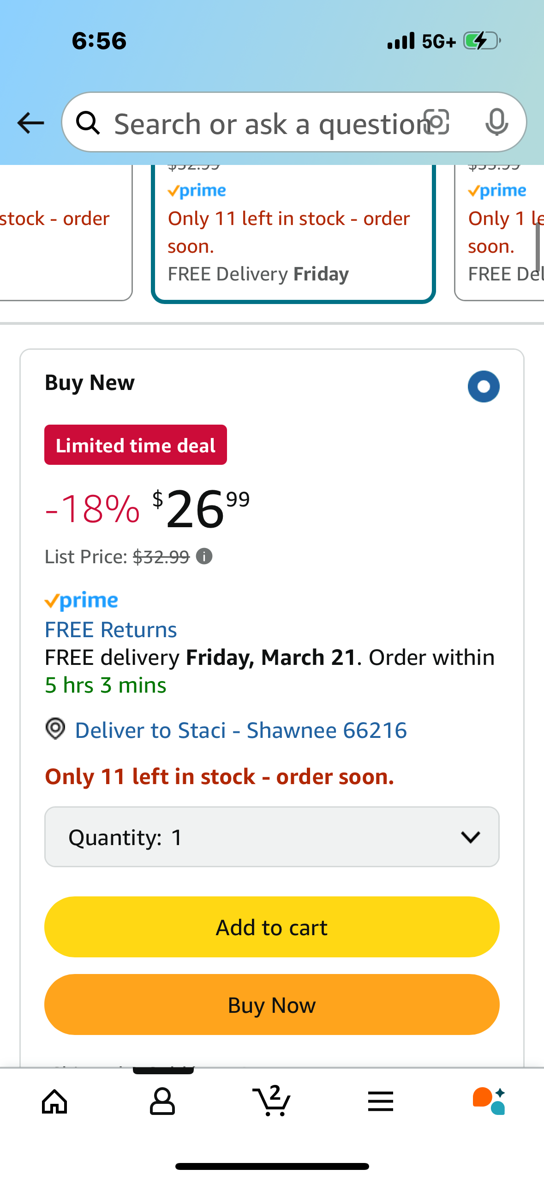This screenshot has width=544, height=1181.
Task: Select the partially hidden left option card
Action: tap(66, 233)
